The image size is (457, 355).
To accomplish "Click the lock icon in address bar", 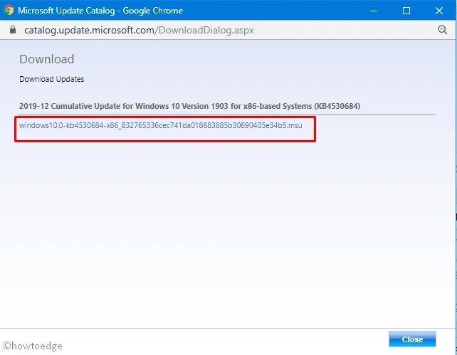I will (x=13, y=30).
